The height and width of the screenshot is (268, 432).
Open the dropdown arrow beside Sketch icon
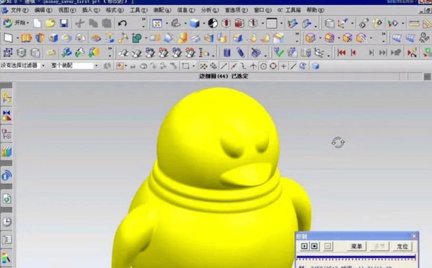coord(17,38)
